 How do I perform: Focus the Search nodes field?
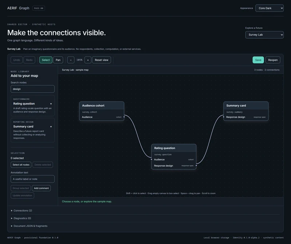coord(32,89)
